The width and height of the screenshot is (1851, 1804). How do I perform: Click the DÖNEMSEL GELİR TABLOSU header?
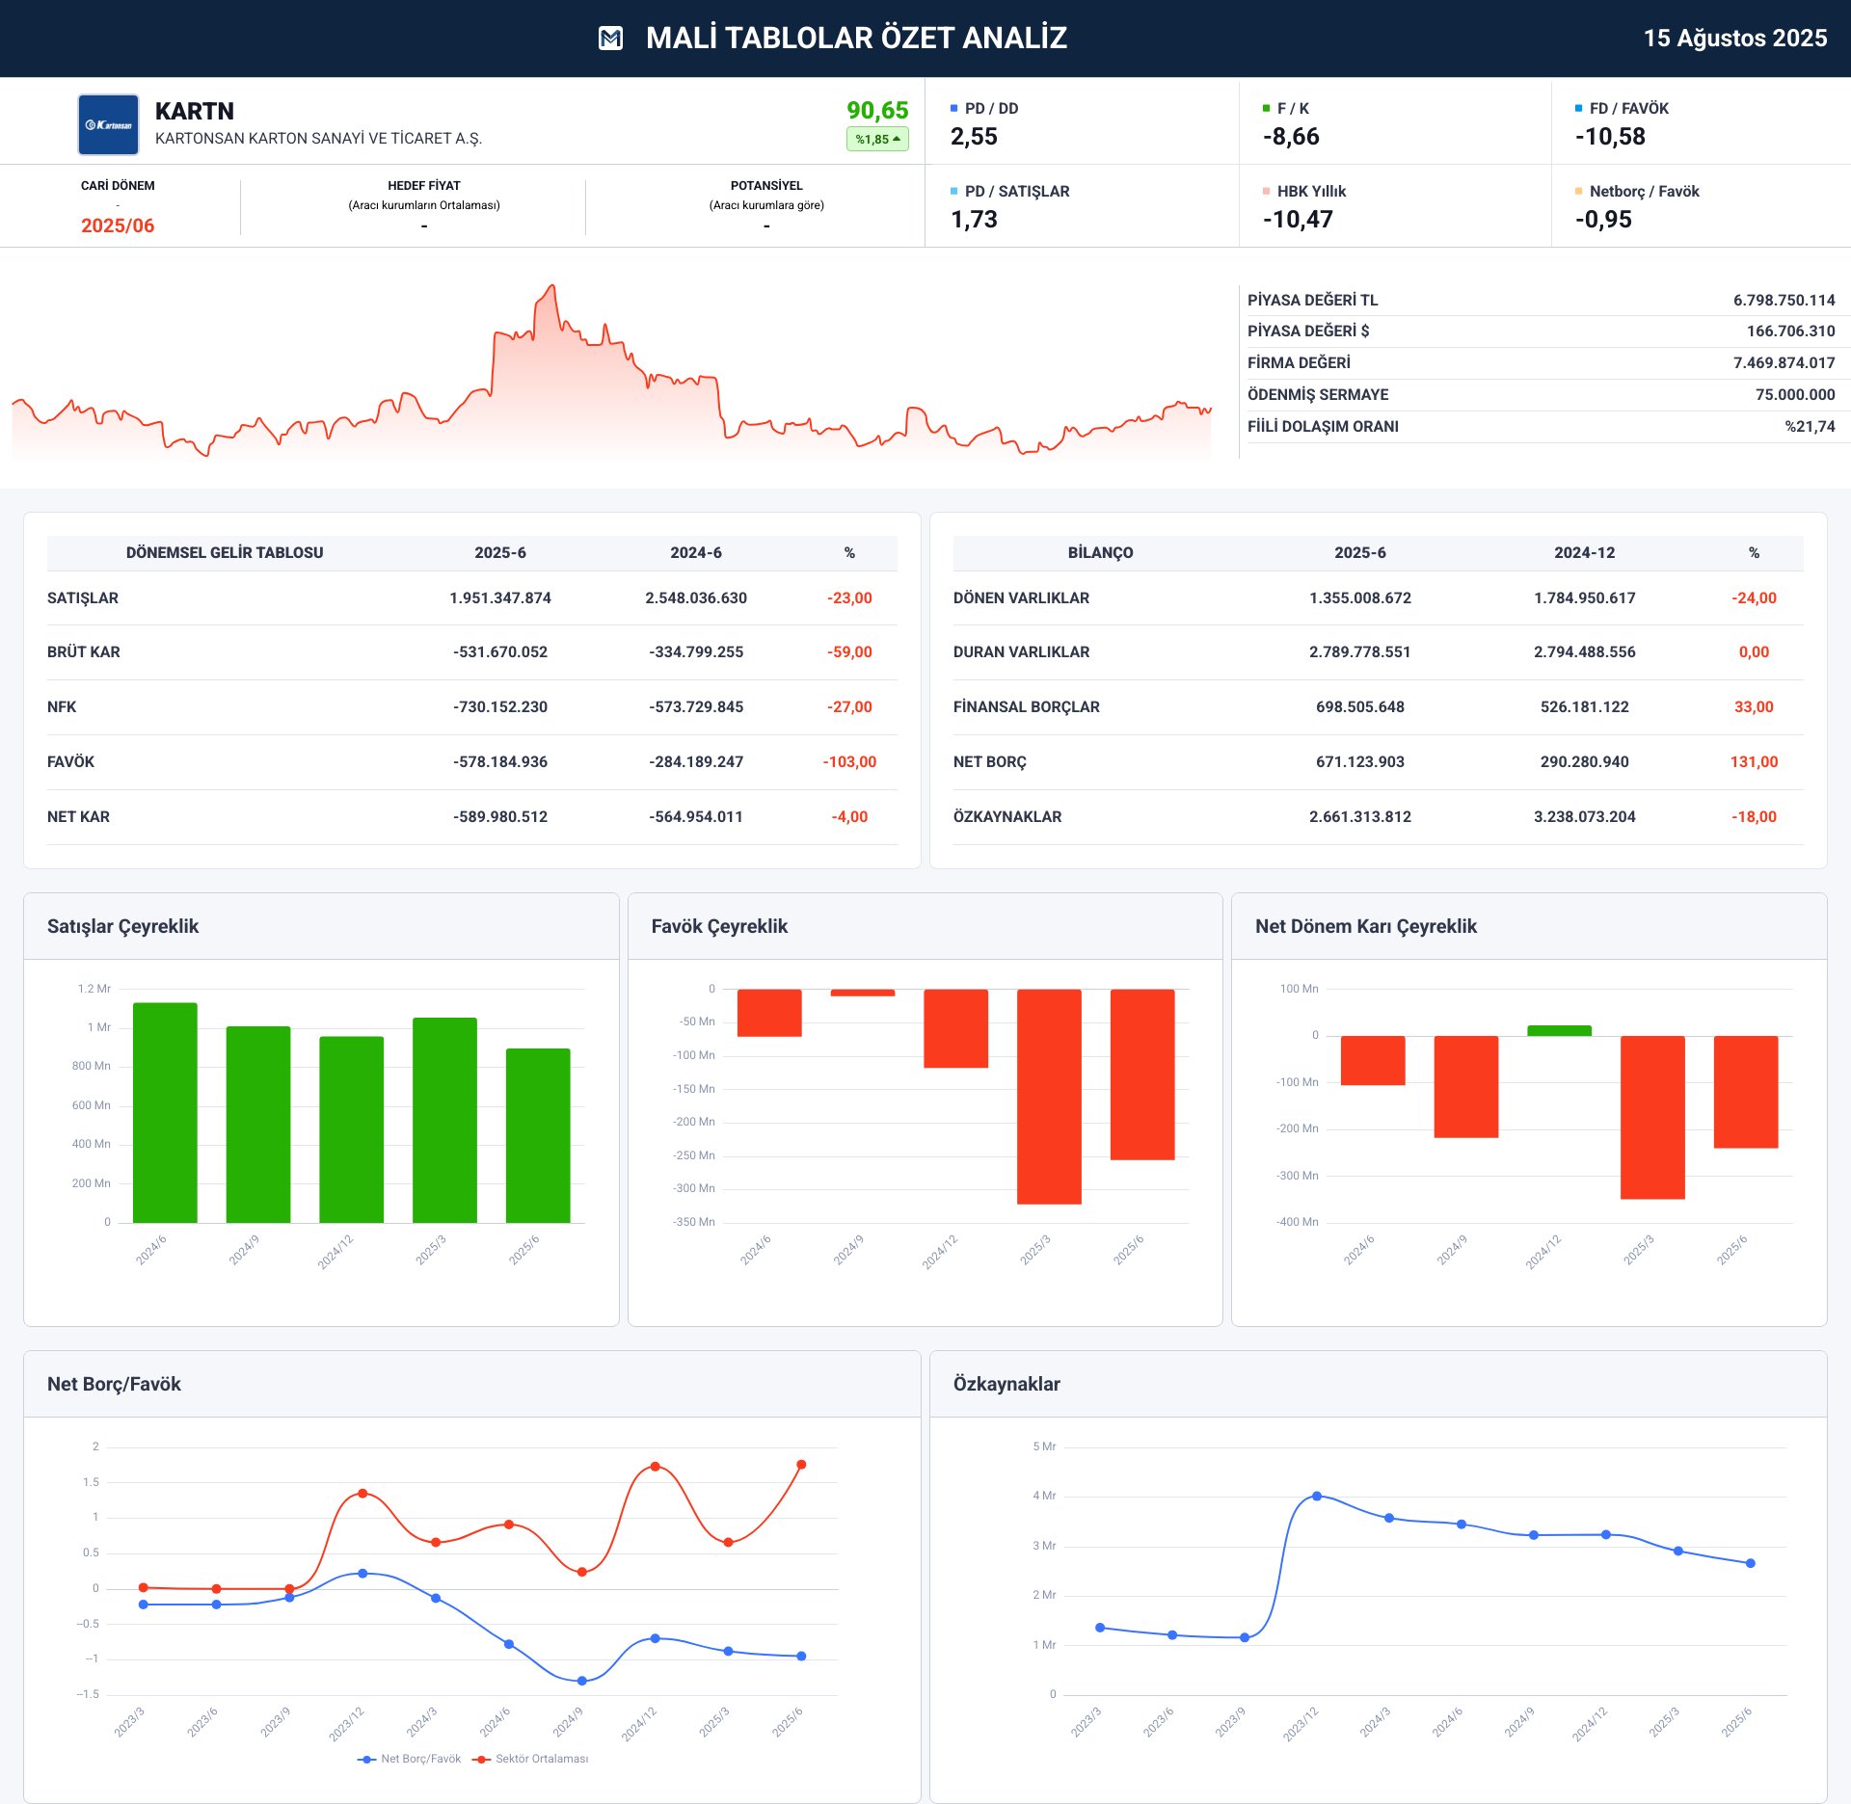point(225,553)
